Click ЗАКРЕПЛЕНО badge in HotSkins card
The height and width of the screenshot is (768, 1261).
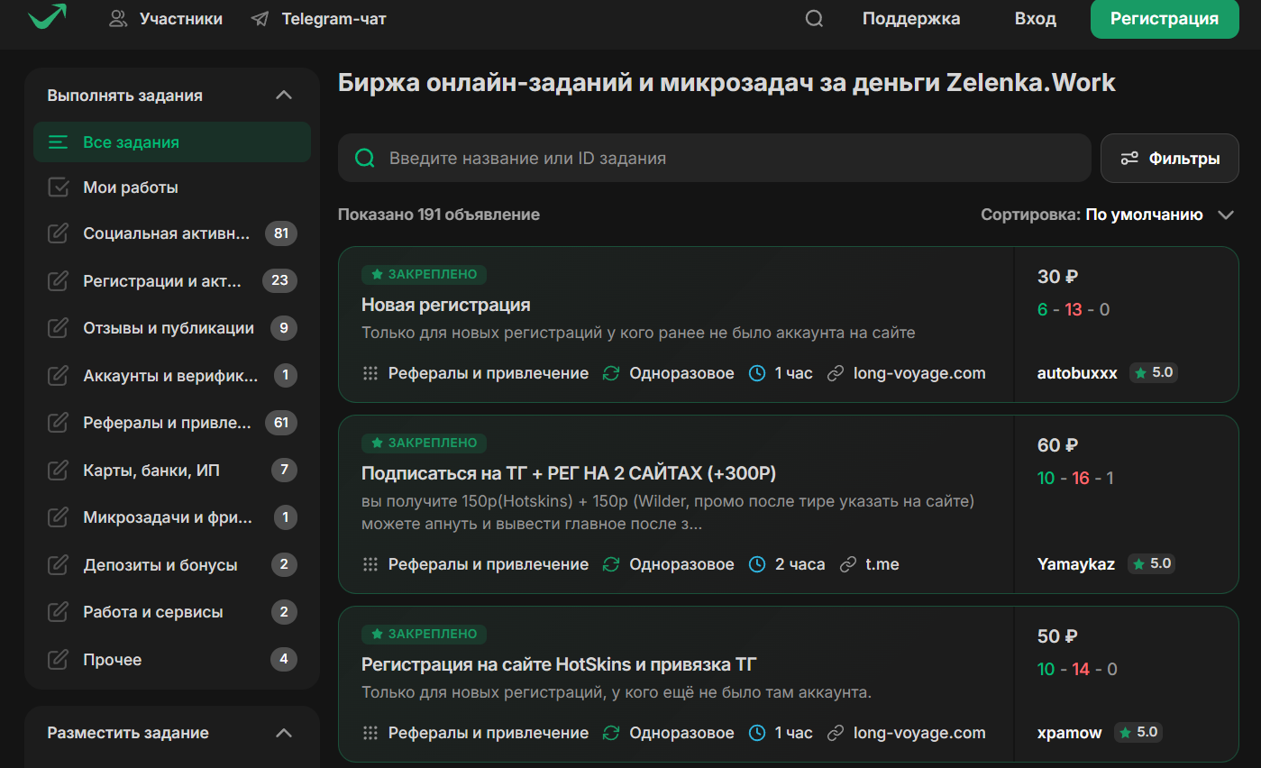(425, 634)
